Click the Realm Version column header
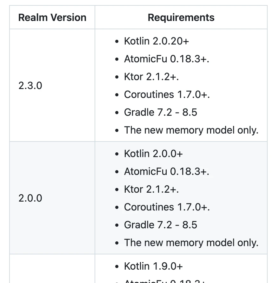The image size is (273, 283). pyautogui.click(x=52, y=17)
